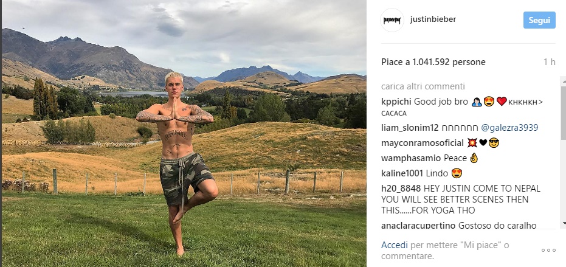
Task: Open the three-dots more options menu
Action: 548,250
